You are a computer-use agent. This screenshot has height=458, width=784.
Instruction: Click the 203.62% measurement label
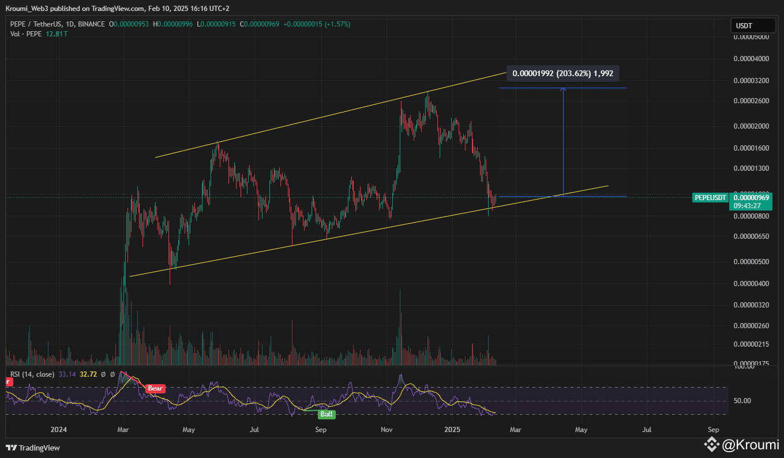point(562,73)
